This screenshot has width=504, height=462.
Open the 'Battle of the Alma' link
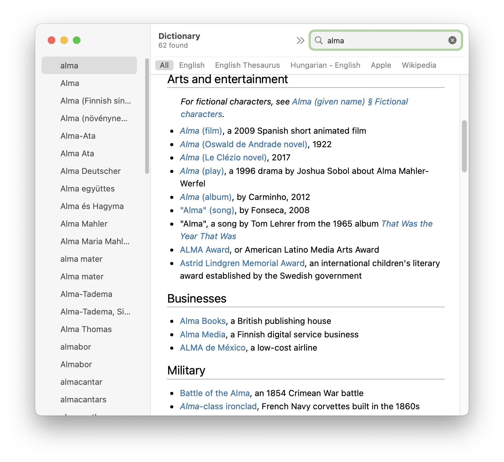(x=215, y=393)
